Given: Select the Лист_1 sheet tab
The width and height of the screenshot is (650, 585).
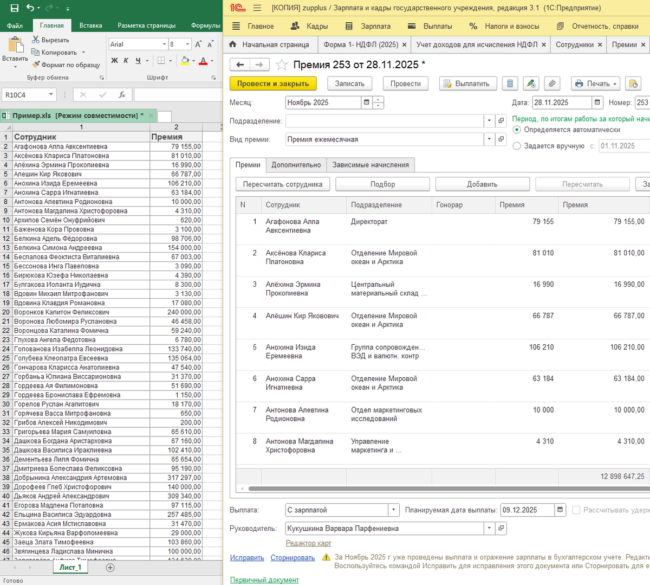Looking at the screenshot, I should point(70,567).
